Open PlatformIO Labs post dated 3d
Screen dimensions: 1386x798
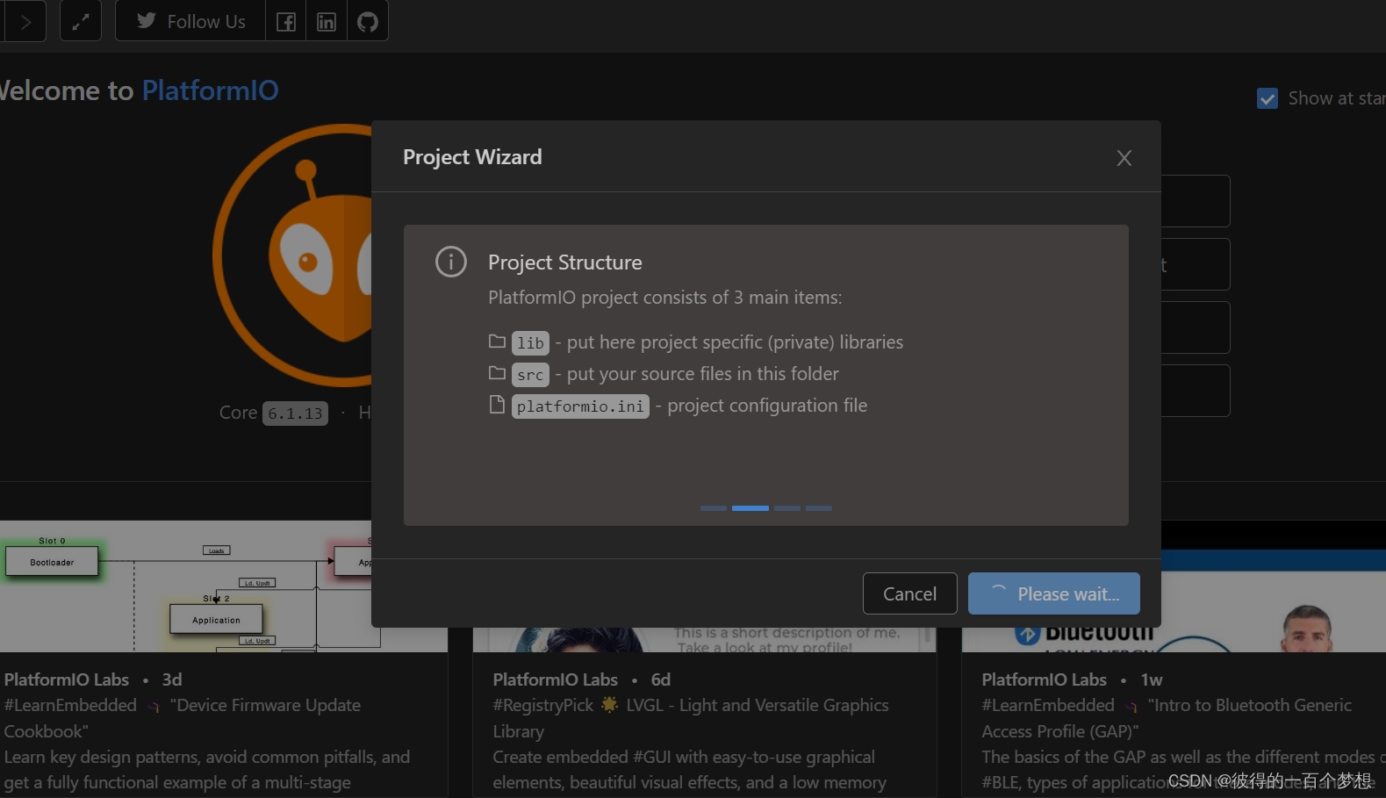pos(93,679)
